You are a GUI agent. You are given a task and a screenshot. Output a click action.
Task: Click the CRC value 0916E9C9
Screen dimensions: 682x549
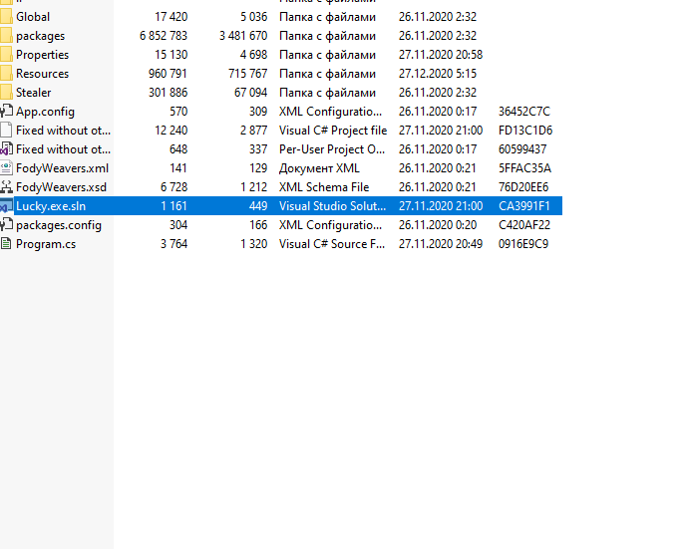[x=524, y=244]
